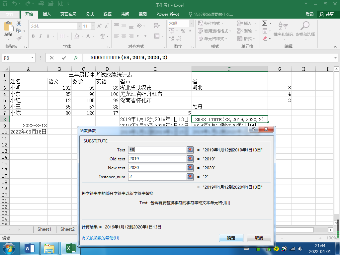
Task: Click the Save icon in quick access toolbar
Action: point(5,4)
